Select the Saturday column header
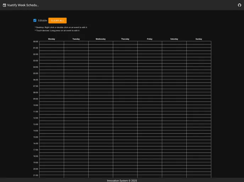The width and height of the screenshot is (244, 182). (174, 39)
